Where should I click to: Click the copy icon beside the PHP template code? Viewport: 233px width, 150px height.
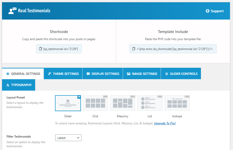pos(134,48)
